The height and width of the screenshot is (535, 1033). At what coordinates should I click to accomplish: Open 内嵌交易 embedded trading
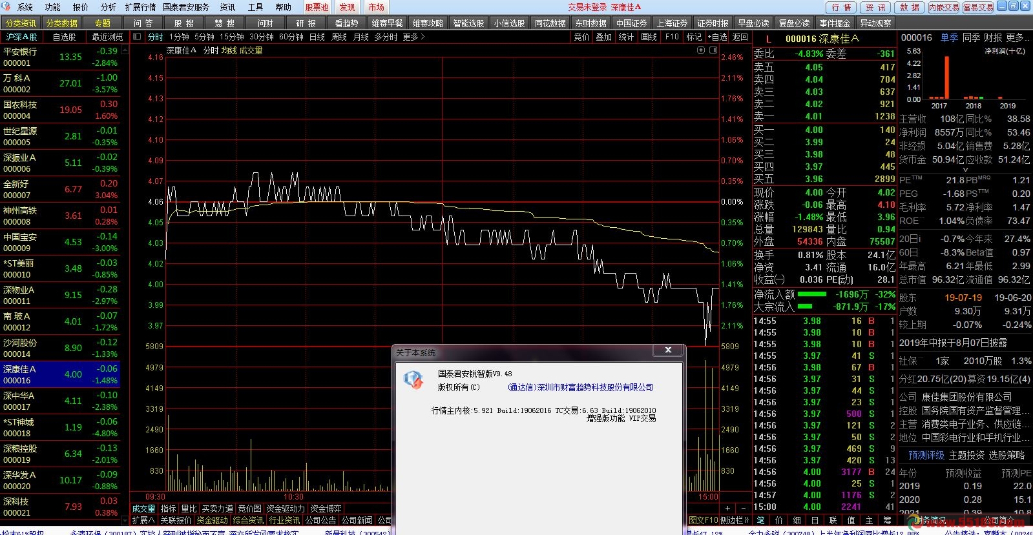(944, 7)
